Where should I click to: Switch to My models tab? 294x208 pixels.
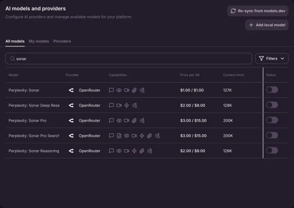tap(39, 41)
